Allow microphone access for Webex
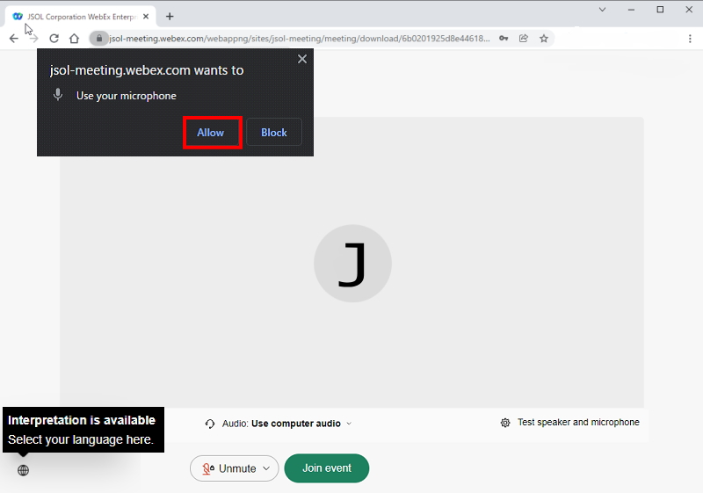The height and width of the screenshot is (493, 703). 211,133
